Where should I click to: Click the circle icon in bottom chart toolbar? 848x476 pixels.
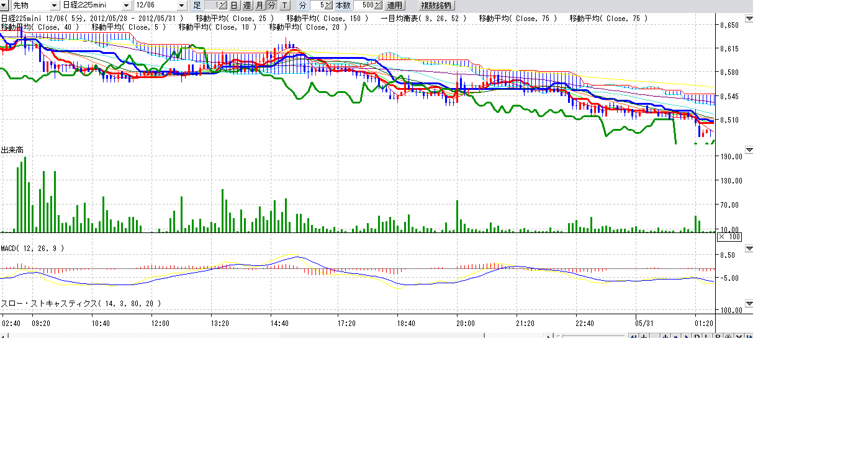pyautogui.click(x=728, y=337)
